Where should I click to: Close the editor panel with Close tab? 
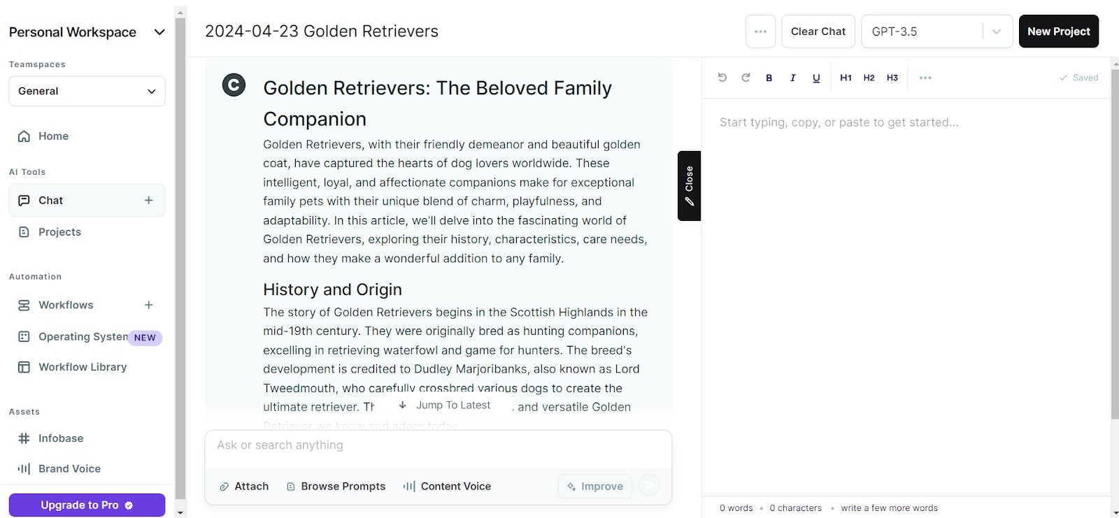click(689, 186)
